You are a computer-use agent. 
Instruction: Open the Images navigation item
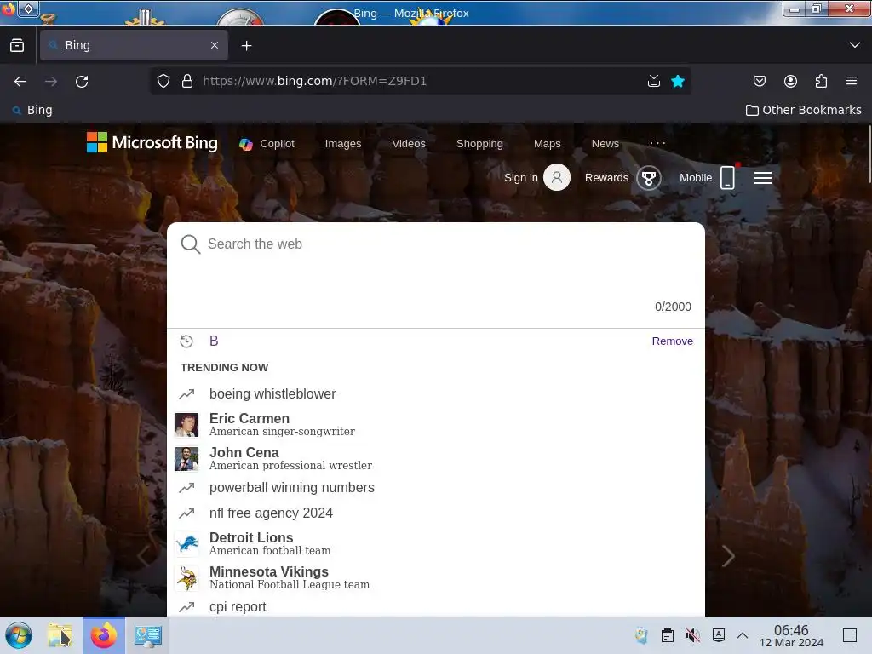pos(343,144)
